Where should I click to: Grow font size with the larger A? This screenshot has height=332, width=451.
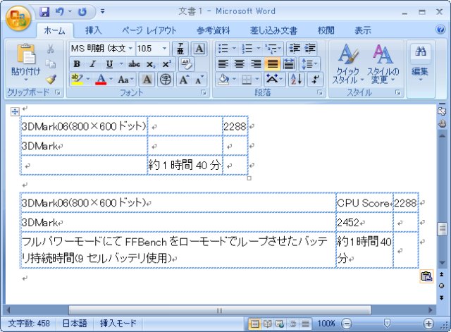183,80
